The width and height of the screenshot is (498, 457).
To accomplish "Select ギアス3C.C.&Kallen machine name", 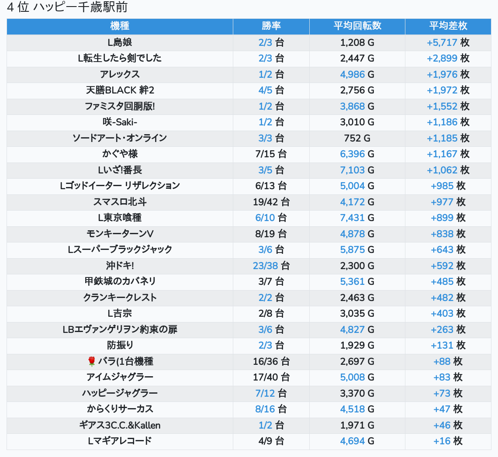I will click(x=120, y=425).
